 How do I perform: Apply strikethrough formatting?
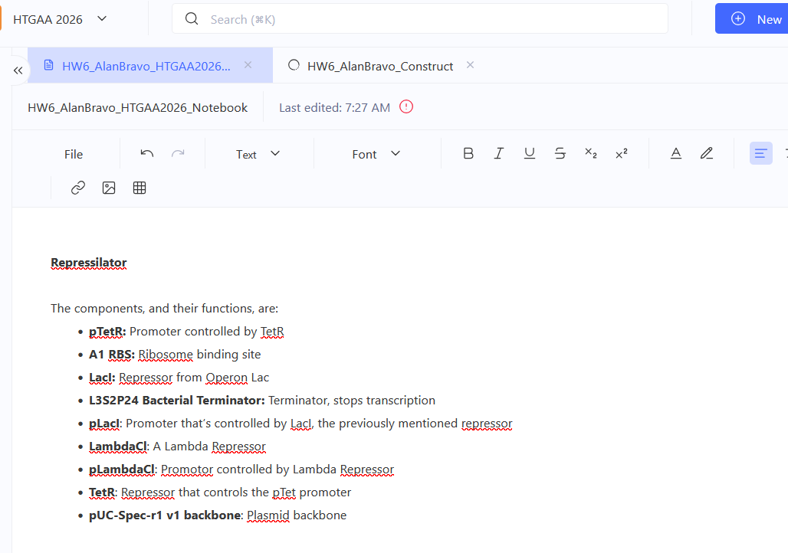tap(560, 154)
